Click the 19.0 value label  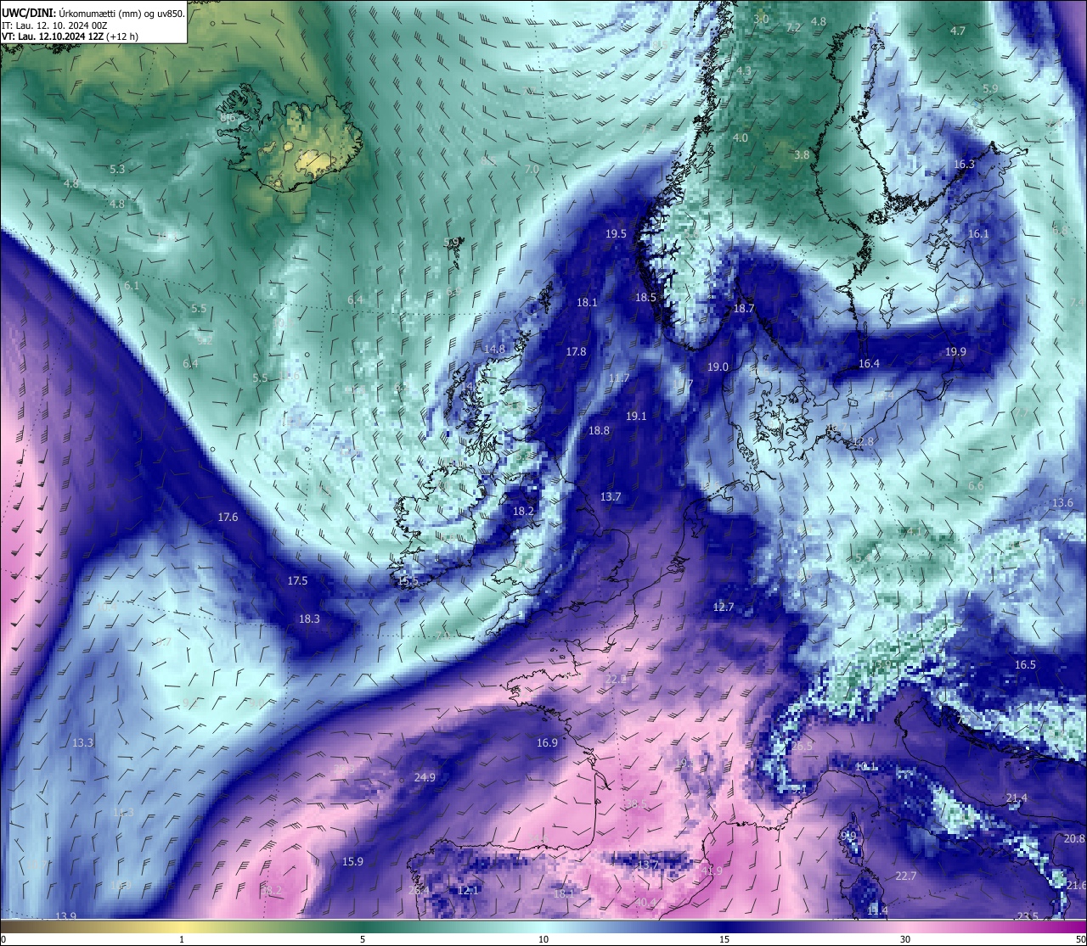click(718, 367)
